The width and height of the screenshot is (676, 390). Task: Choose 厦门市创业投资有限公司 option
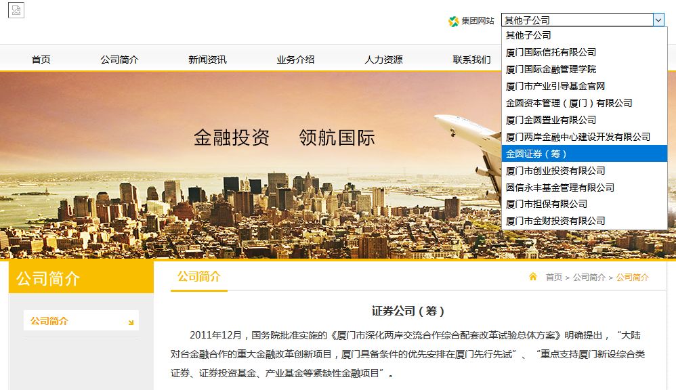tap(584, 171)
